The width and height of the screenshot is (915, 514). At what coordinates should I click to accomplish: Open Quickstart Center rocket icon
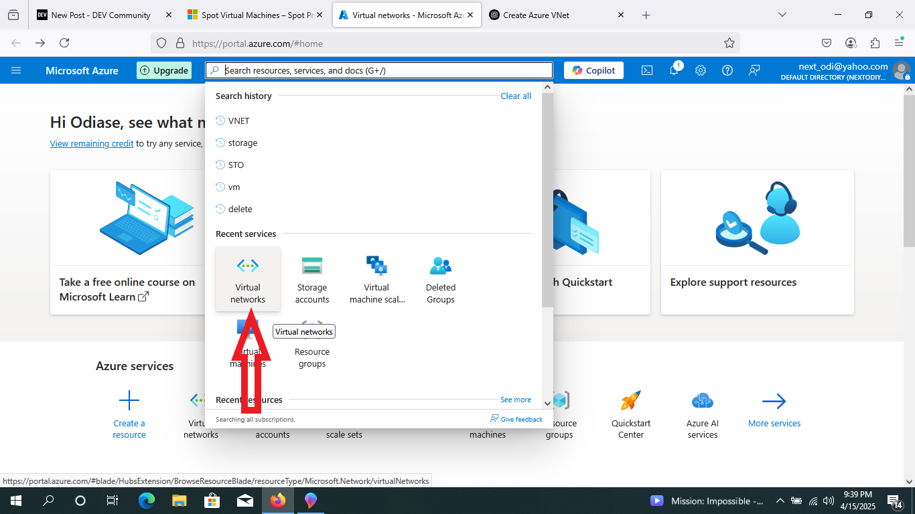pyautogui.click(x=631, y=401)
